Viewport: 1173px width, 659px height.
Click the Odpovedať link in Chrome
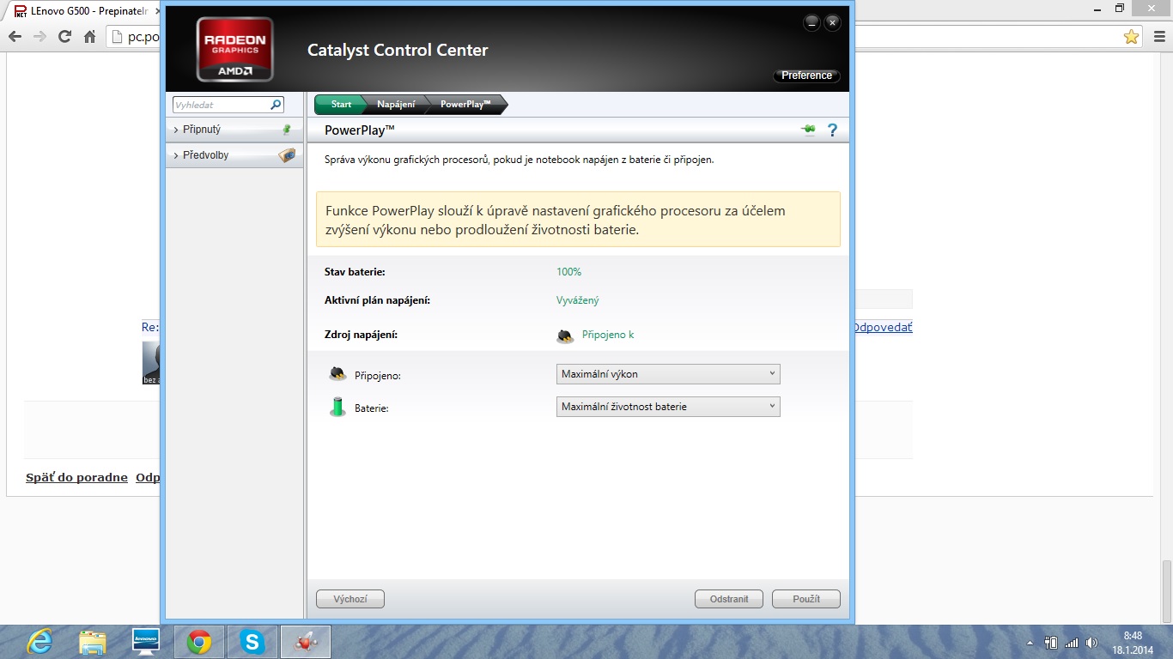pyautogui.click(x=882, y=328)
